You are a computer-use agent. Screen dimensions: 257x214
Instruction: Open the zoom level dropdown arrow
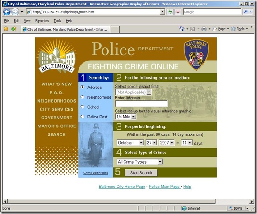(247, 208)
